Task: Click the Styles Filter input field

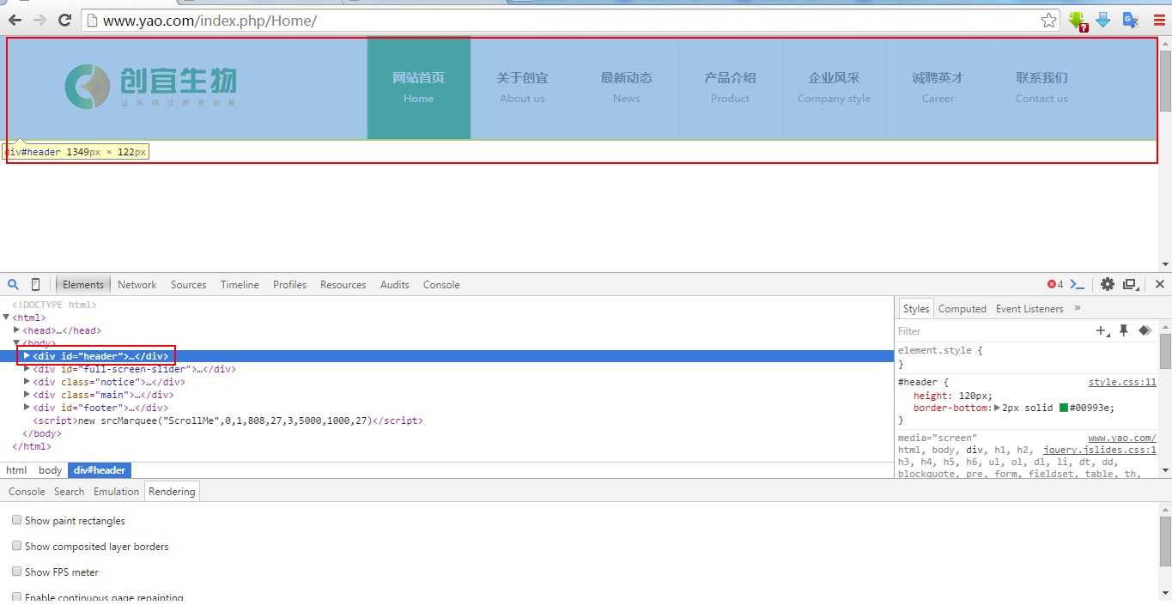Action: [994, 330]
